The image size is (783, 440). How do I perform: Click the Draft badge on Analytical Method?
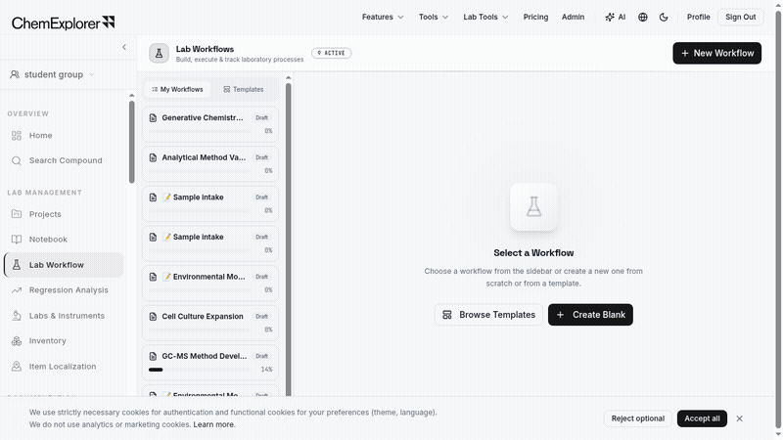[261, 157]
